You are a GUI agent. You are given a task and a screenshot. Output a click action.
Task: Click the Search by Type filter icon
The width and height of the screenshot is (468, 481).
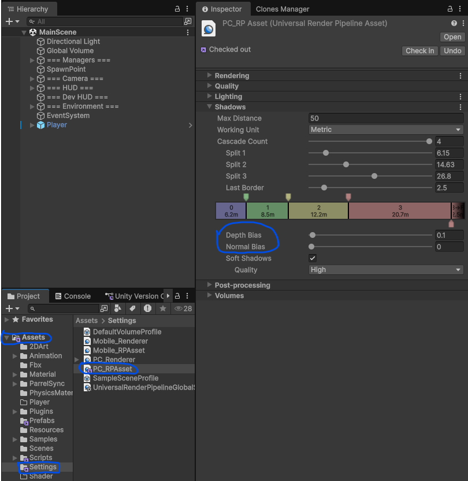(118, 309)
